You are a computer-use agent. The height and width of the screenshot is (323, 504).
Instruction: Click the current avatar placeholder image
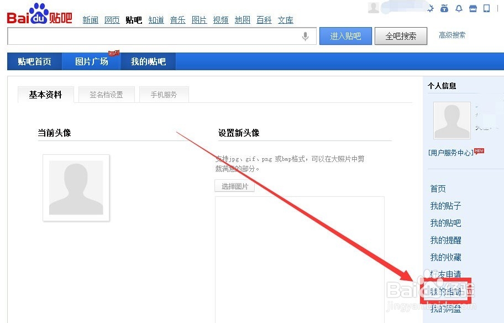76,187
